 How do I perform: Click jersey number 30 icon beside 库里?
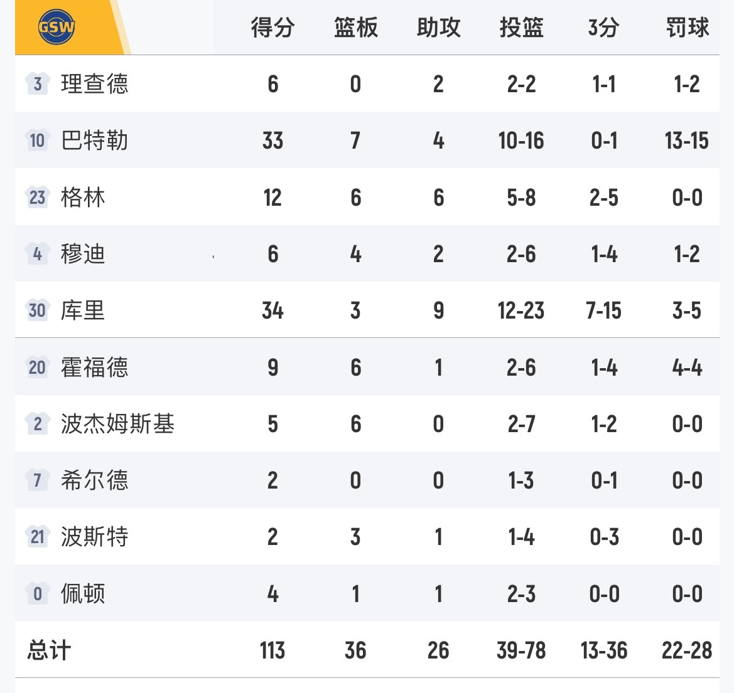pyautogui.click(x=38, y=310)
